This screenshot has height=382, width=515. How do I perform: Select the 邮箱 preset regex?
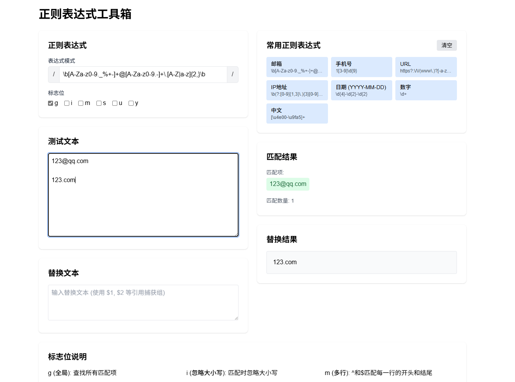click(297, 67)
